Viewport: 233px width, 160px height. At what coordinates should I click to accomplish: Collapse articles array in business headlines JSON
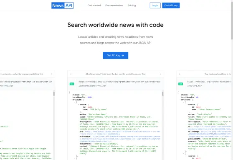click(x=180, y=100)
